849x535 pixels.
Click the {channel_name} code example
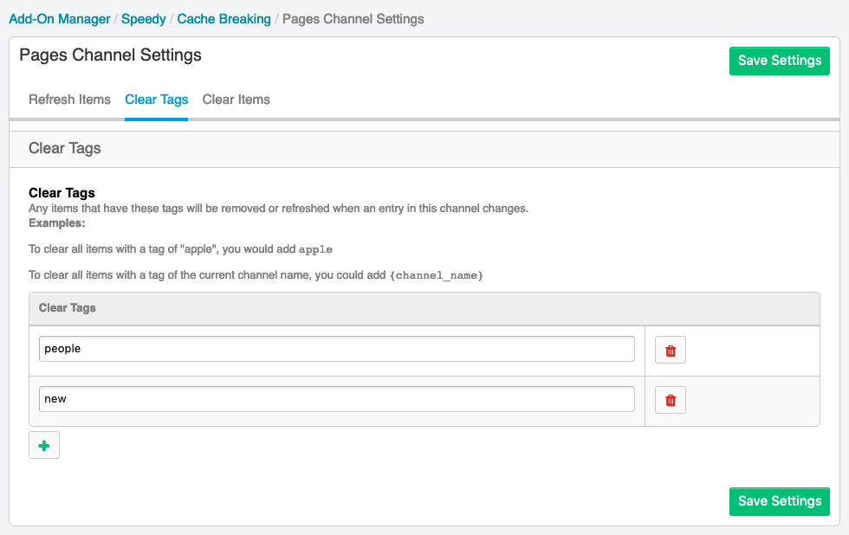[x=437, y=275]
